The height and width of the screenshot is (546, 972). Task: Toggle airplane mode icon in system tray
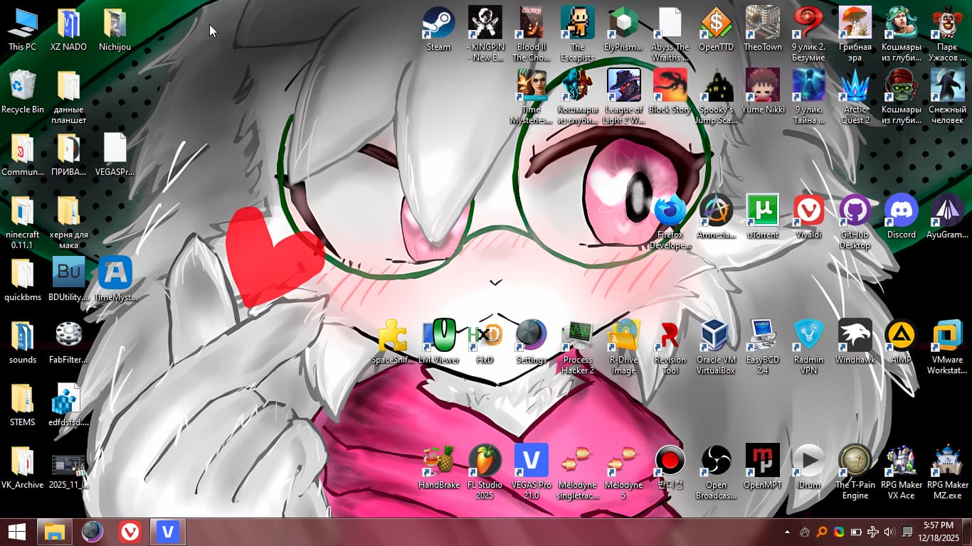872,532
